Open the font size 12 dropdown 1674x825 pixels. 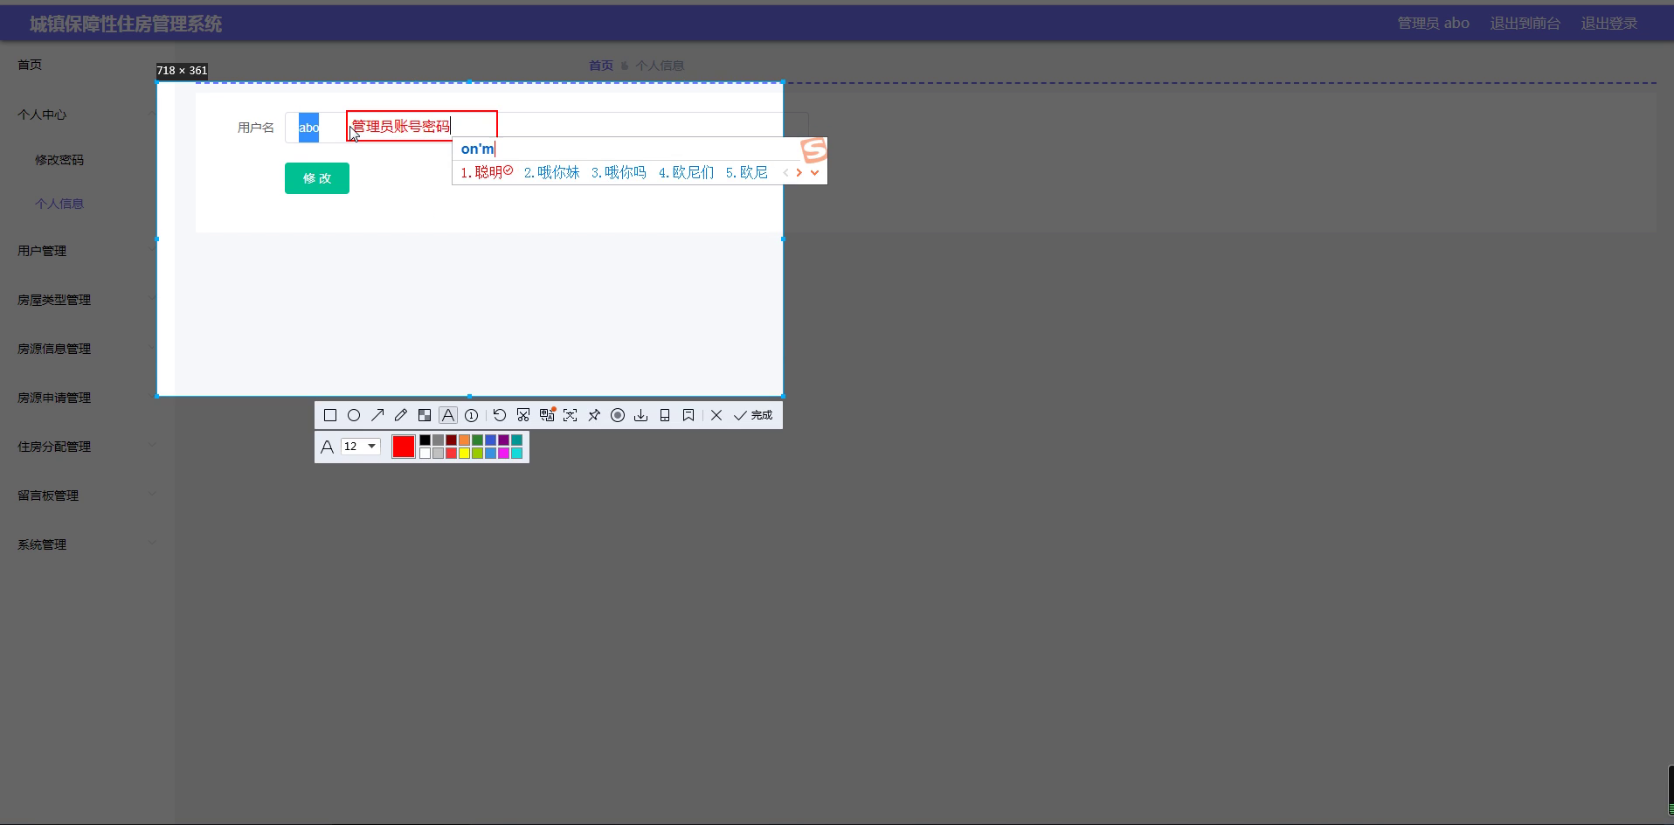pyautogui.click(x=360, y=446)
